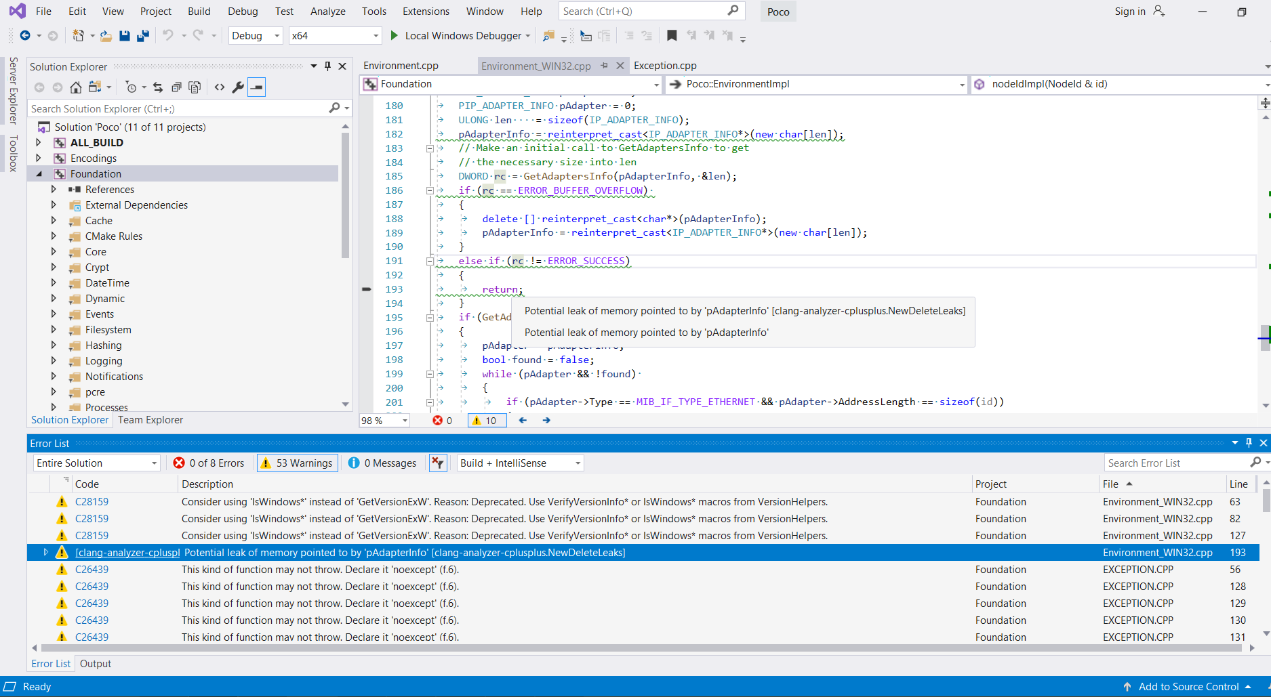
Task: Click the Show All Files icon
Action: click(195, 87)
